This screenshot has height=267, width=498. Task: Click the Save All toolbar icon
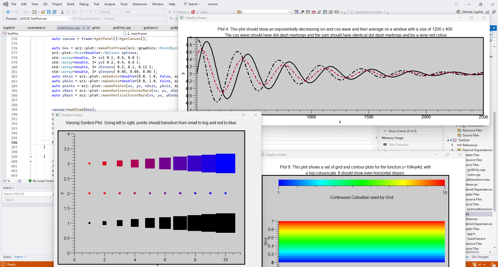point(54,12)
